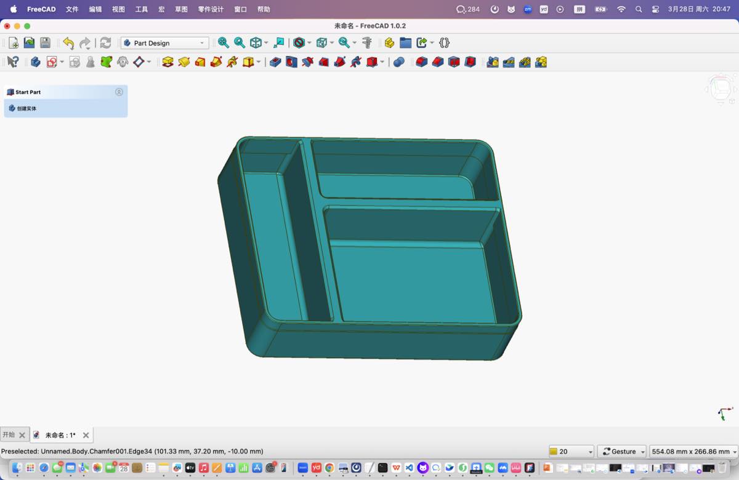Expand the subtractive primitive dropdown arrow

(x=382, y=62)
